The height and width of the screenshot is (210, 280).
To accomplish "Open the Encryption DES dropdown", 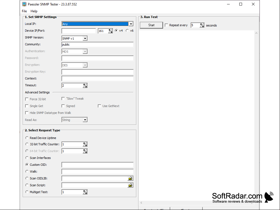I will [85, 65].
